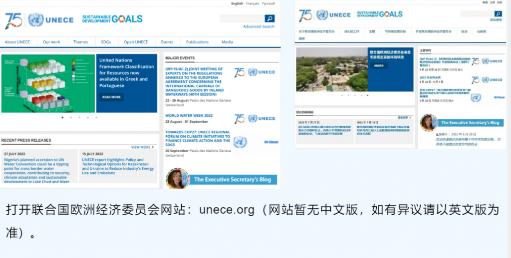The height and width of the screenshot is (258, 511).
Task: Click the 75th anniversary logo in the English page header
Action: click(x=13, y=21)
